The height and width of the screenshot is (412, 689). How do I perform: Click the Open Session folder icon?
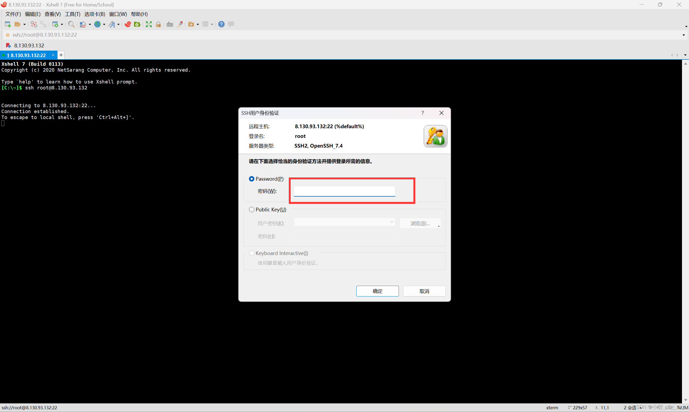[x=17, y=24]
